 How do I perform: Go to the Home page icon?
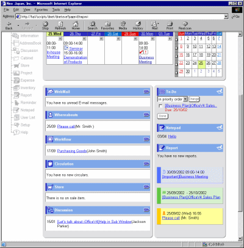(76, 26)
